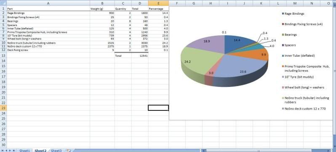Jump to last sheet navigation arrow
336x152 pixels.
(14, 150)
